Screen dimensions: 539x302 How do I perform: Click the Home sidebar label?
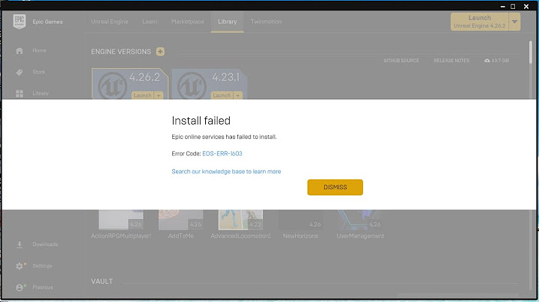pyautogui.click(x=39, y=50)
